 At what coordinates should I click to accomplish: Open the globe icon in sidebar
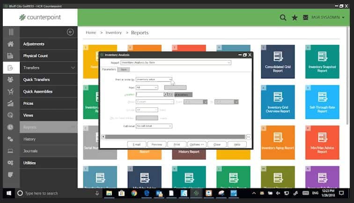10,115
